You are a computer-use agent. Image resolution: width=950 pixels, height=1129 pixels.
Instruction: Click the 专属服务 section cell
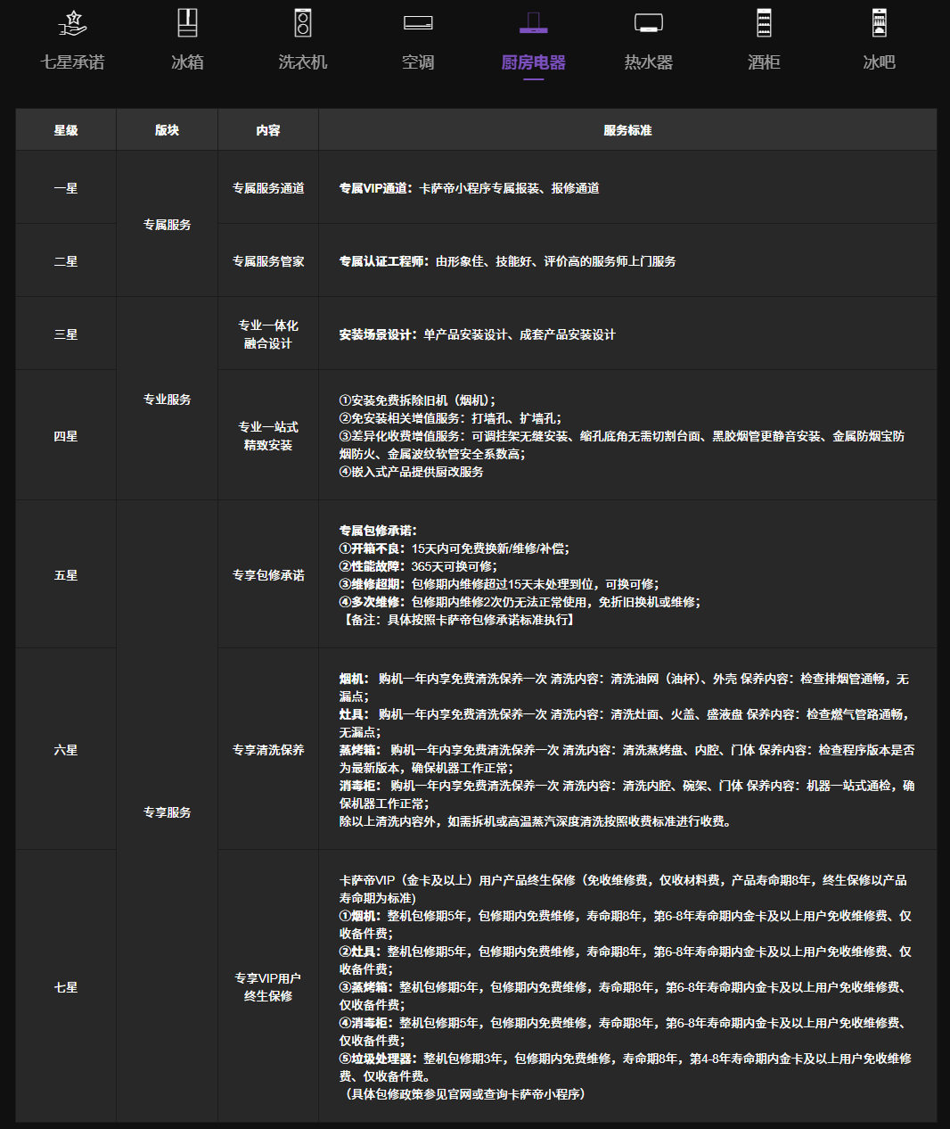click(x=168, y=225)
